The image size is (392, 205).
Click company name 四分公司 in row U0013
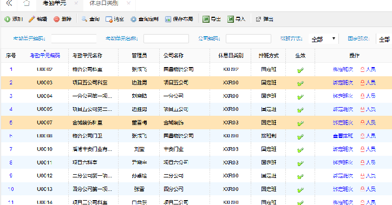(x=173, y=189)
